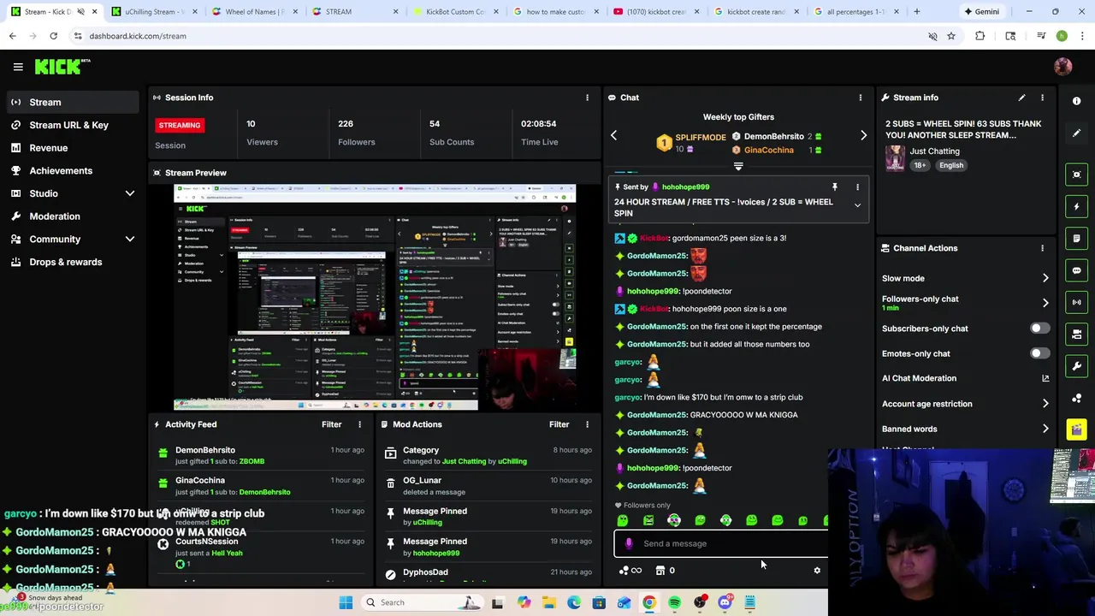Open a new browser tab
Image resolution: width=1095 pixels, height=616 pixels.
tap(916, 12)
